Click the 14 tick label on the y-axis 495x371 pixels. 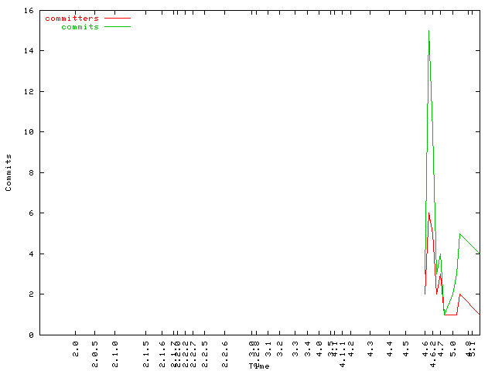[28, 51]
